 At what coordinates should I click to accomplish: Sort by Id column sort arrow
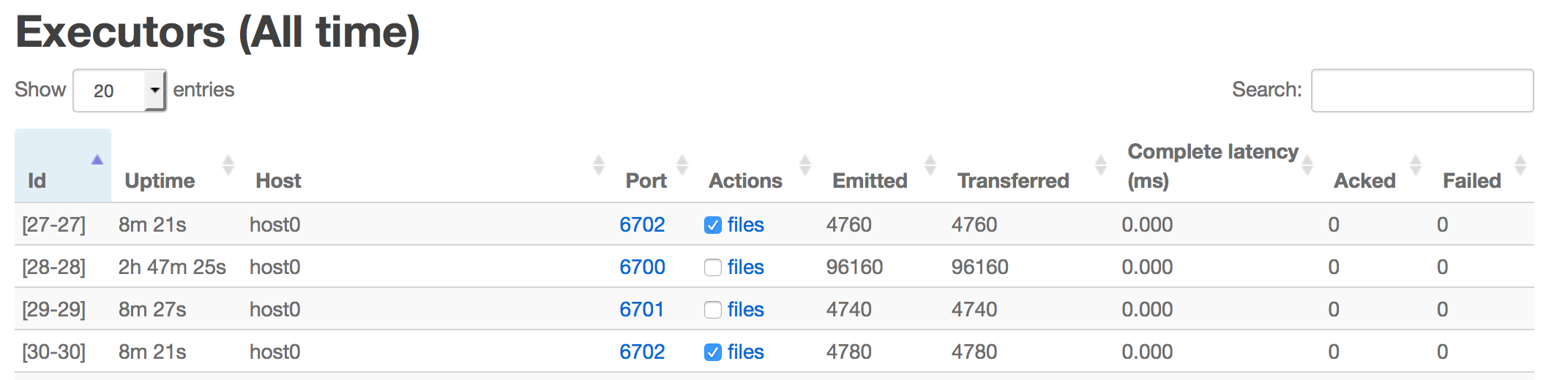tap(97, 160)
